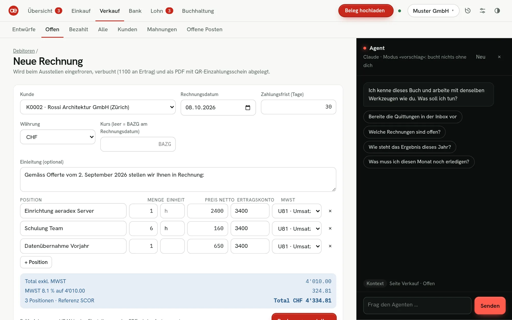Click the Menge field showing 6

[143, 228]
